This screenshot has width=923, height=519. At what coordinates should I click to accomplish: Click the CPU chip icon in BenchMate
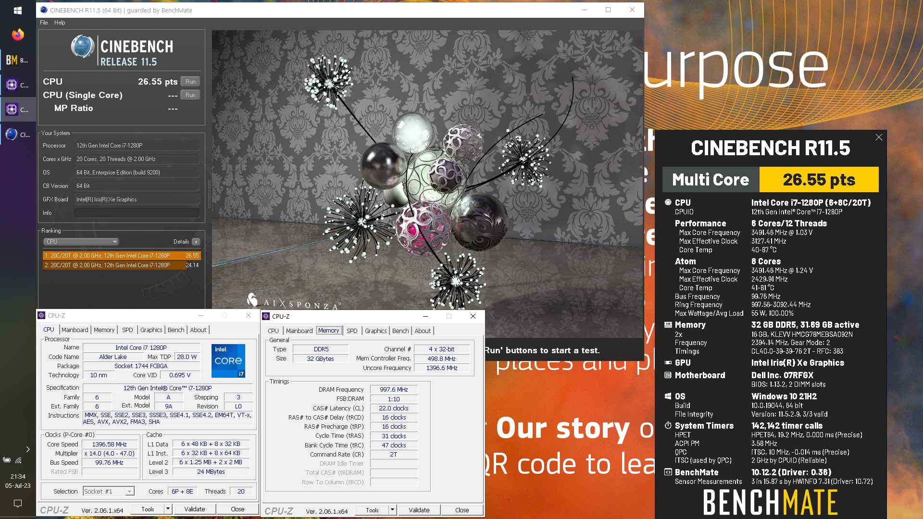click(668, 202)
